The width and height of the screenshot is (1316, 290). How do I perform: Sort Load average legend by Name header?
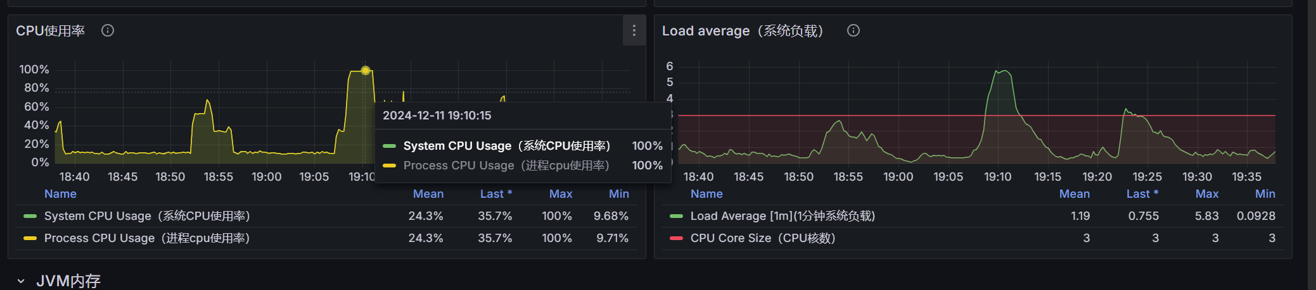pos(706,194)
